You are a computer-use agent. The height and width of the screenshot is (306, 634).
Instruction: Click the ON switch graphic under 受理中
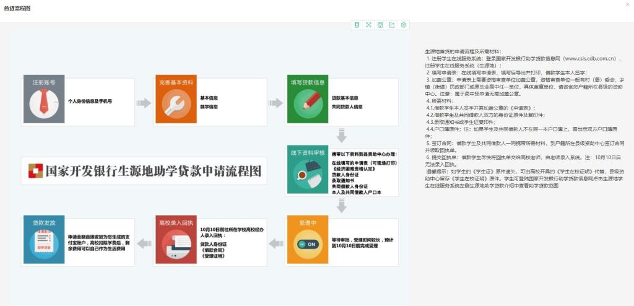pyautogui.click(x=308, y=243)
